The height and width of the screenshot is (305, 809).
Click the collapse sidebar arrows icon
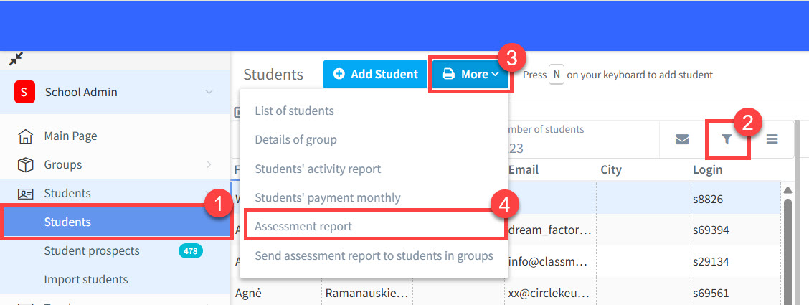15,59
